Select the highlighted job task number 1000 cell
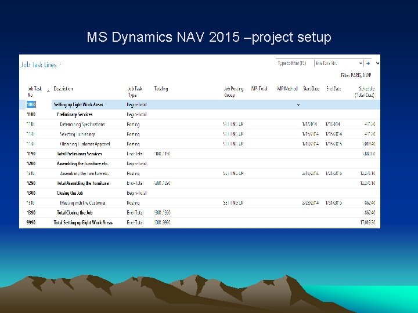The width and height of the screenshot is (418, 313). [x=31, y=104]
